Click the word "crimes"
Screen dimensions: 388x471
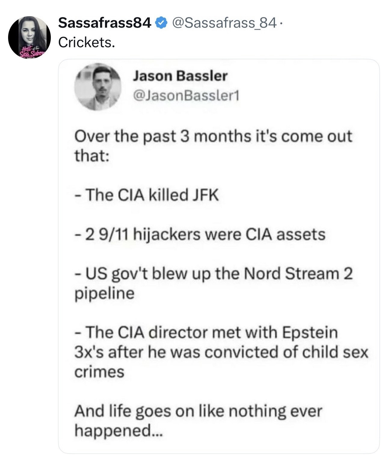coord(99,372)
